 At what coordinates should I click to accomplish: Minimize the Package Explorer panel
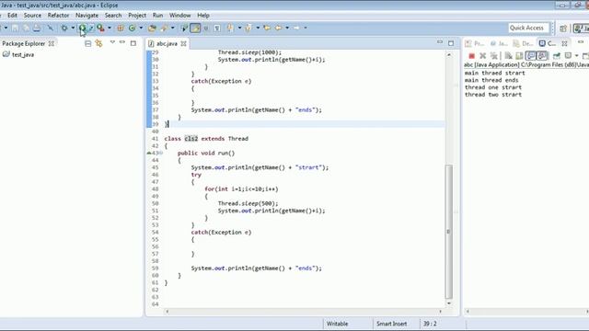pyautogui.click(x=122, y=42)
